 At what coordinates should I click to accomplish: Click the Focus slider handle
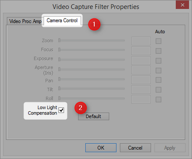[59, 50]
